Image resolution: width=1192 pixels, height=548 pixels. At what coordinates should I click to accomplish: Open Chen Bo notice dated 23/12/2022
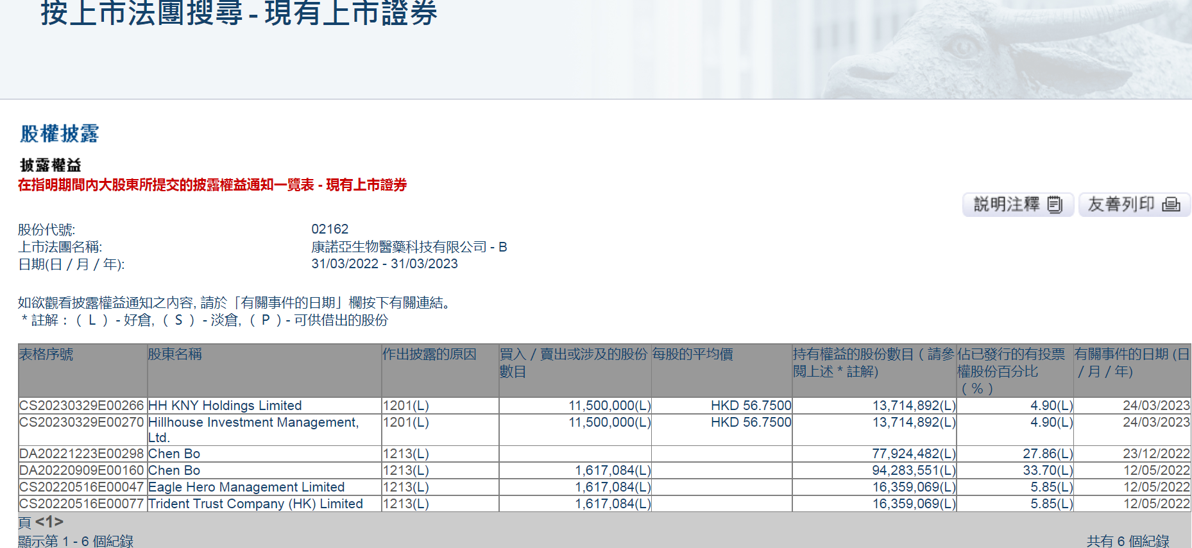1156,454
